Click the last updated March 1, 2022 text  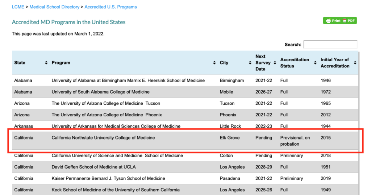(58, 34)
